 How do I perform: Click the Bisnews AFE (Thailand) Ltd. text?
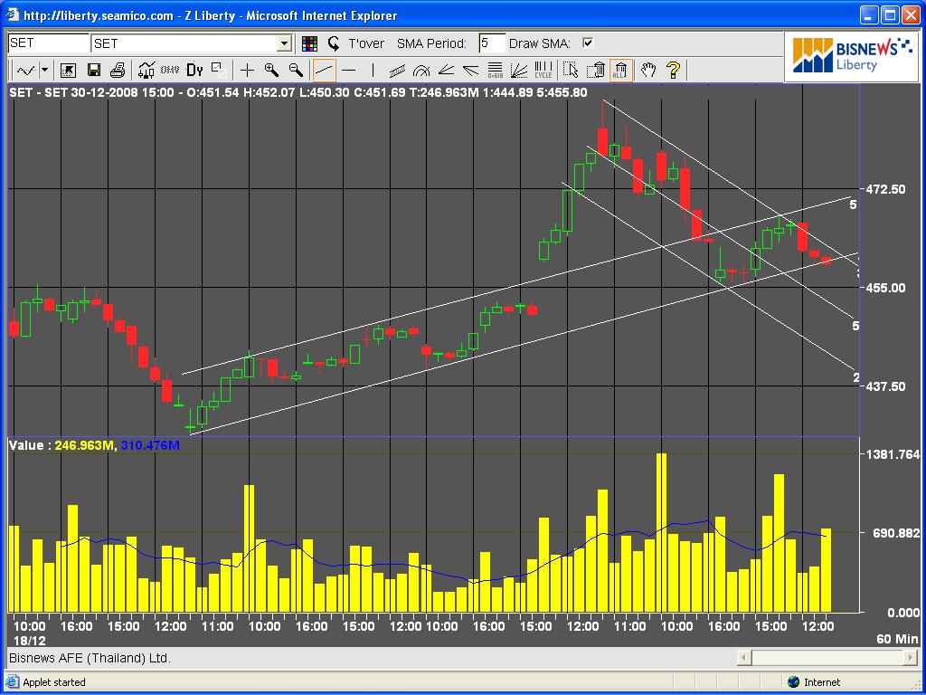[x=90, y=658]
